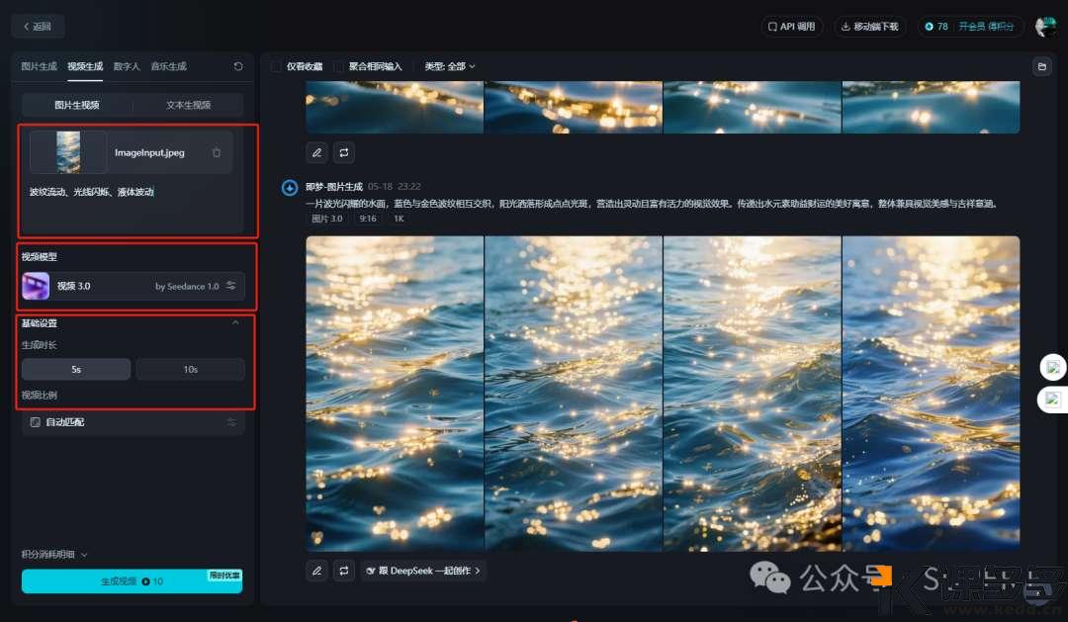Click the 生成视频 generate button
Screen dimensions: 1068x622
[132, 581]
